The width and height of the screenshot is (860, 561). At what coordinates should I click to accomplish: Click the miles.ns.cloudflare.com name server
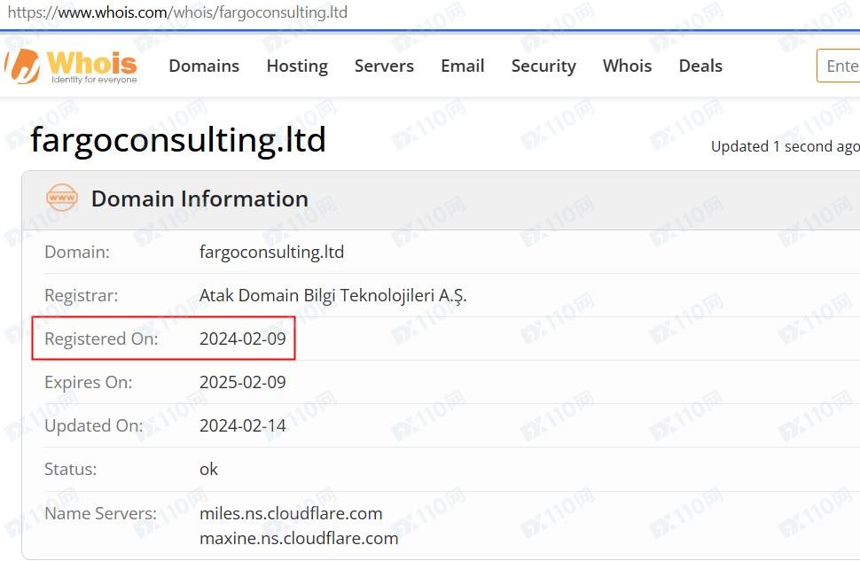click(x=291, y=513)
